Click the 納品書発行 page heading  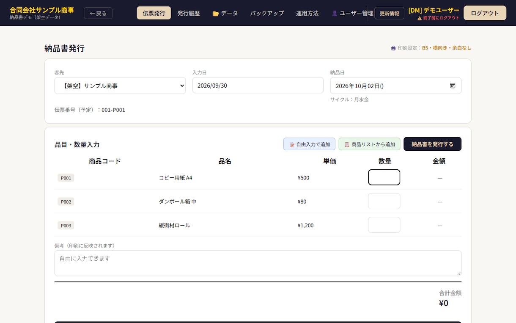pos(64,48)
